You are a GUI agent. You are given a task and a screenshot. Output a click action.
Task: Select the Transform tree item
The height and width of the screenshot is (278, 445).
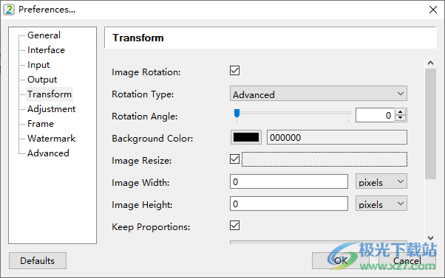pos(50,94)
